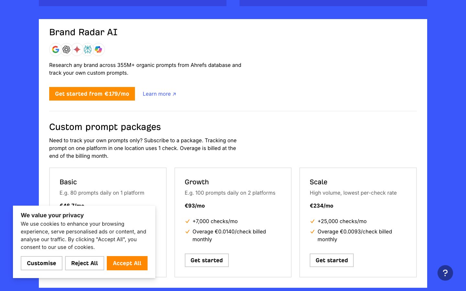The height and width of the screenshot is (291, 466).
Task: Click the Google logo icon
Action: [56, 49]
